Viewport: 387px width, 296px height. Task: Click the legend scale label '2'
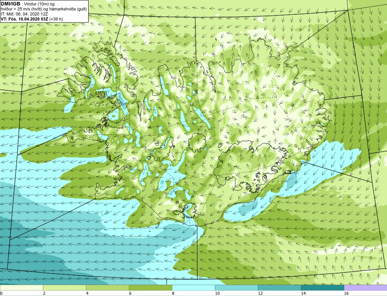(44, 294)
